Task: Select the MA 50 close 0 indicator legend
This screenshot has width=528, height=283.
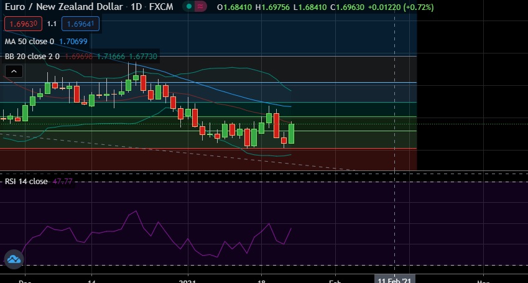Action: 29,42
